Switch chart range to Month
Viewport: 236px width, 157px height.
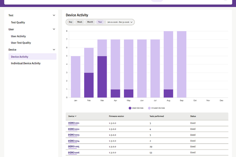click(x=90, y=22)
